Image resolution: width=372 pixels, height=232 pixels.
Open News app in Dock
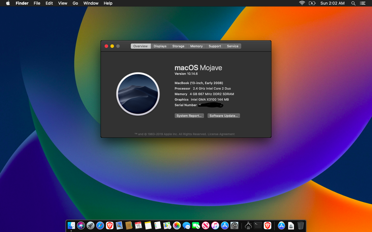(x=205, y=225)
